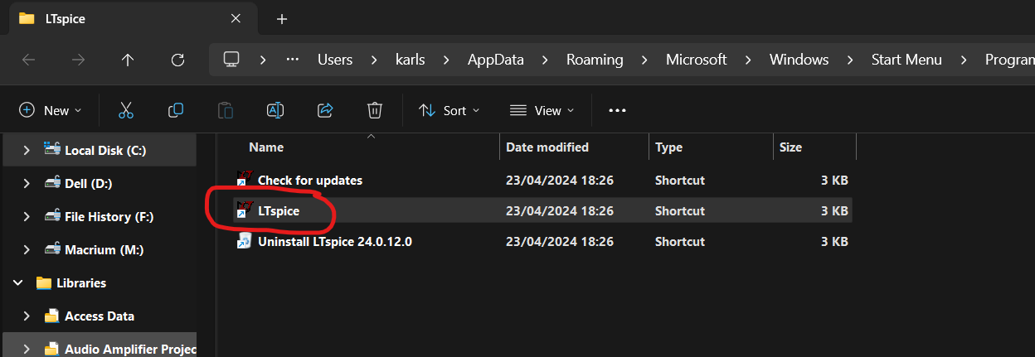Click the Uninstall LTspice shortcut icon
1035x357 pixels.
pyautogui.click(x=244, y=241)
